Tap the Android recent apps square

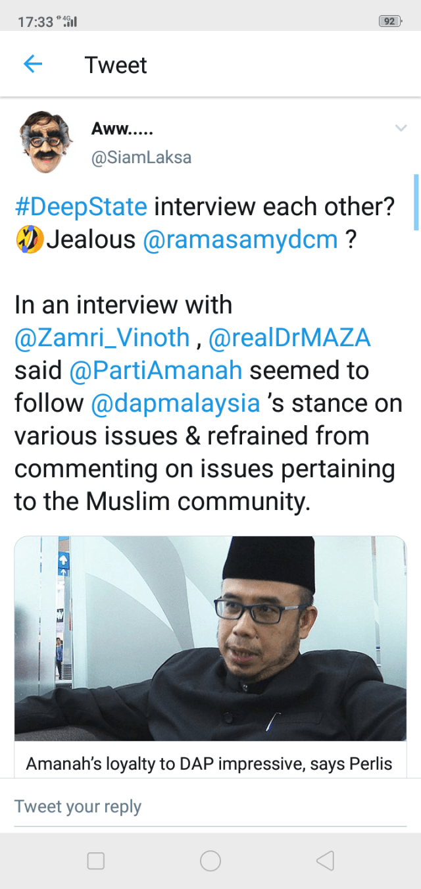tap(96, 861)
